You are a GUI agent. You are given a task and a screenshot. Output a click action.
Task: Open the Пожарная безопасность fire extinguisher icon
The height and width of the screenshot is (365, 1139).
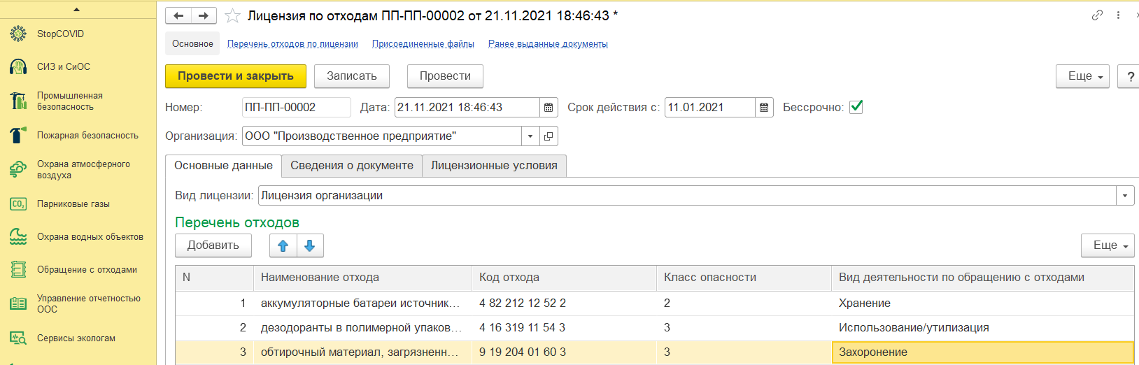click(18, 135)
